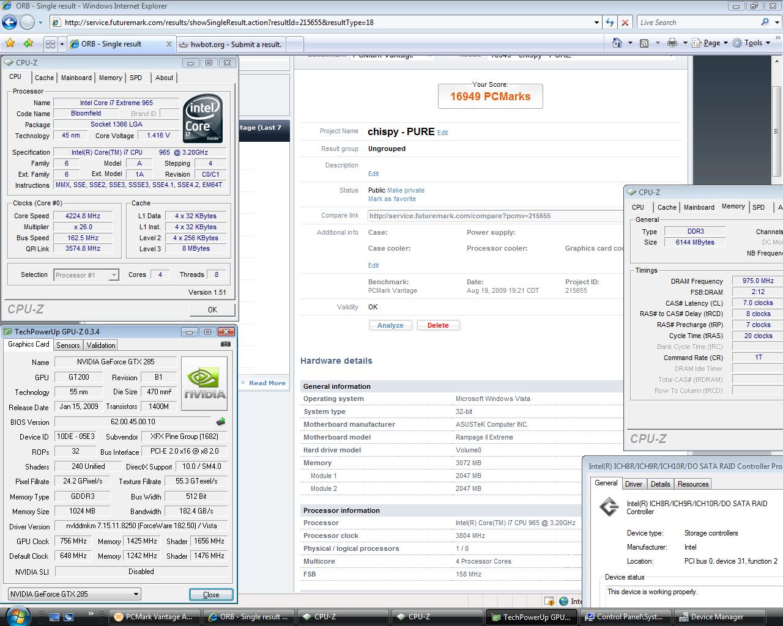Switch to the Sensors tab in GPU-Z
Viewport: 783px width, 626px height.
coord(68,345)
